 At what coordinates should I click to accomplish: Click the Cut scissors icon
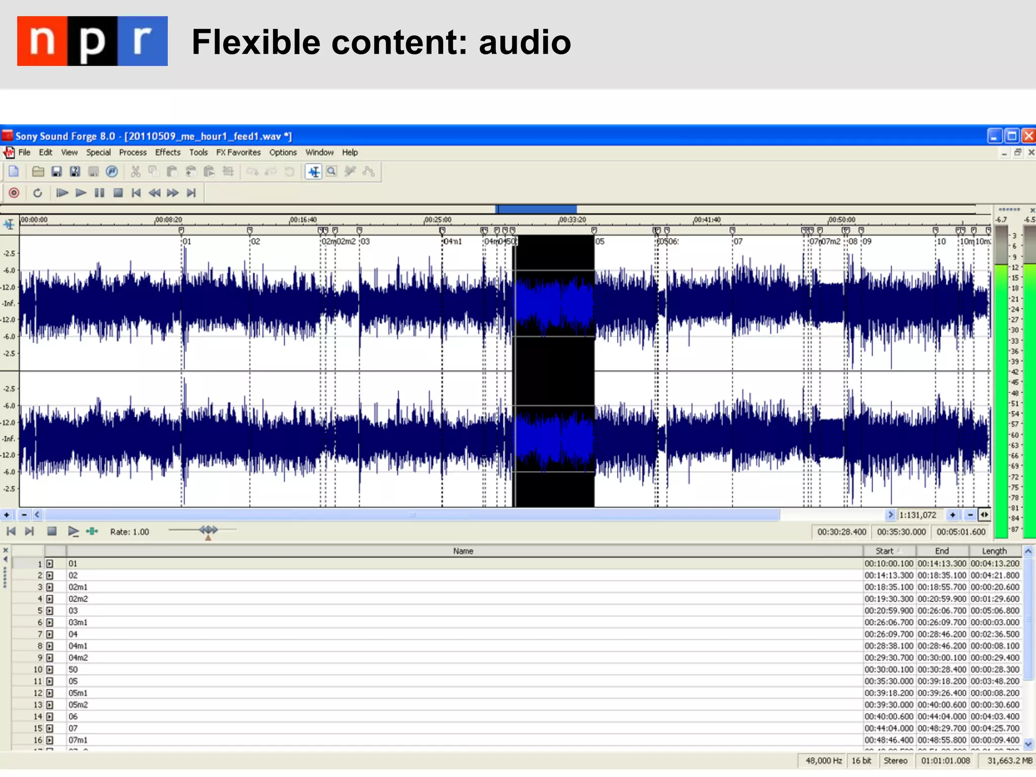(135, 171)
